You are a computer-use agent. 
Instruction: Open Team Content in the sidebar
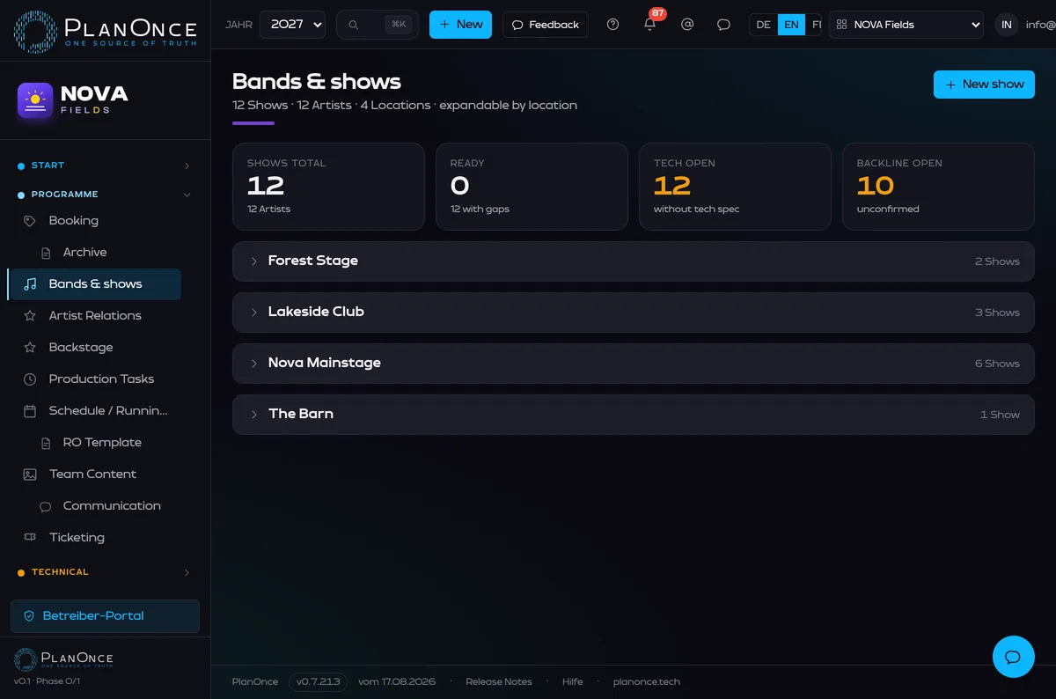[x=94, y=475]
